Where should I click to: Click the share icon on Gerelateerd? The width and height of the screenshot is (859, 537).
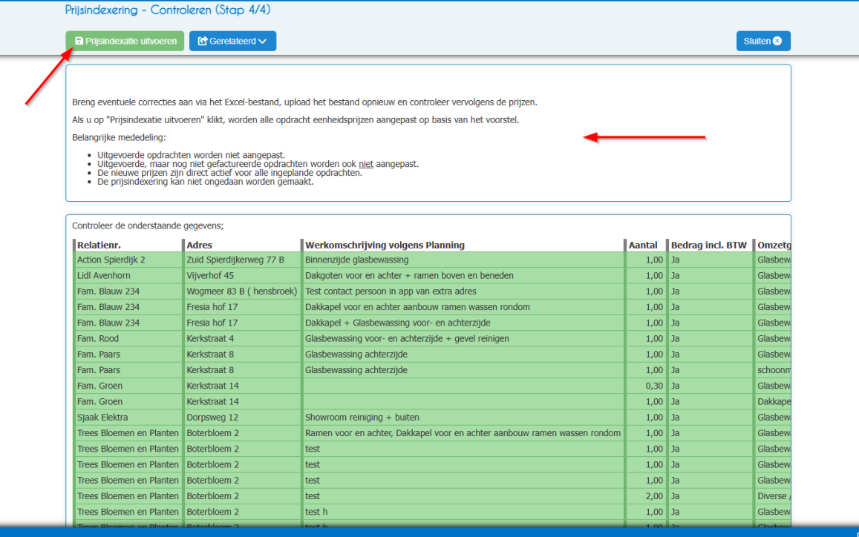(x=203, y=41)
